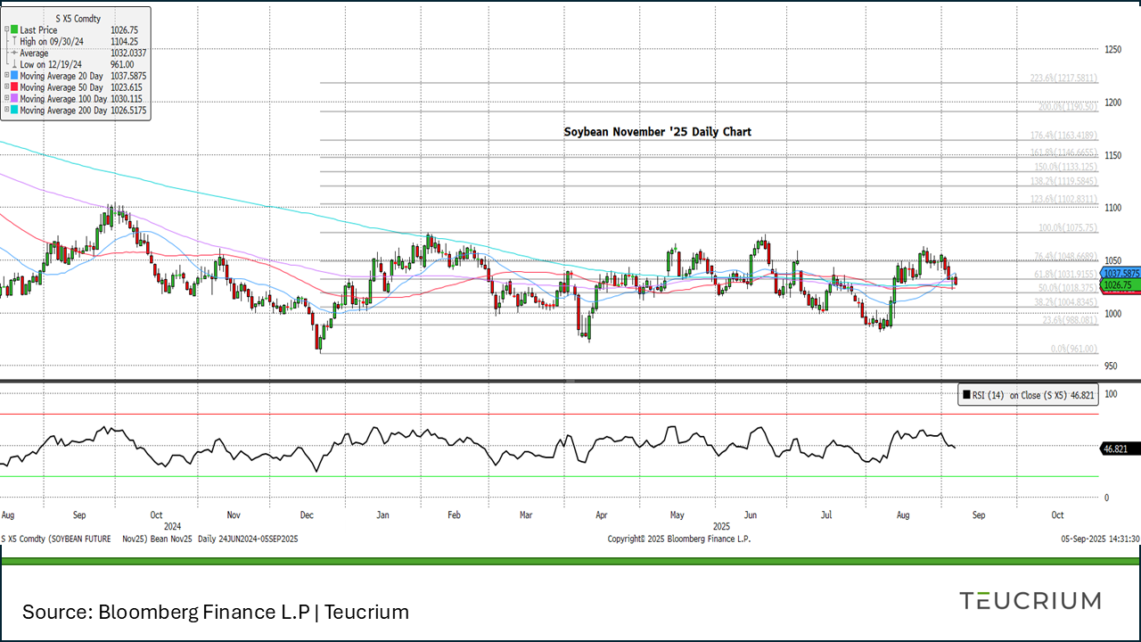Click the 223.6% (1217.5811) Fibonacci label

(x=1063, y=78)
